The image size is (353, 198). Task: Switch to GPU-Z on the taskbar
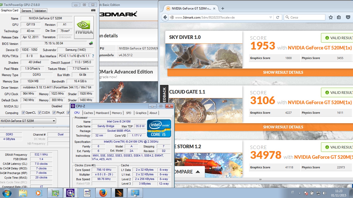tap(55, 193)
